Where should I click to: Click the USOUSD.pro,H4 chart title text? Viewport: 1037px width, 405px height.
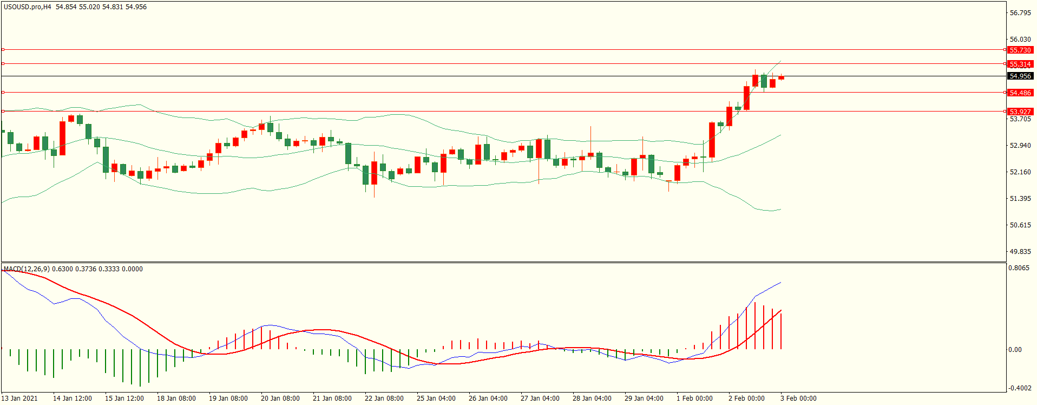[x=28, y=7]
